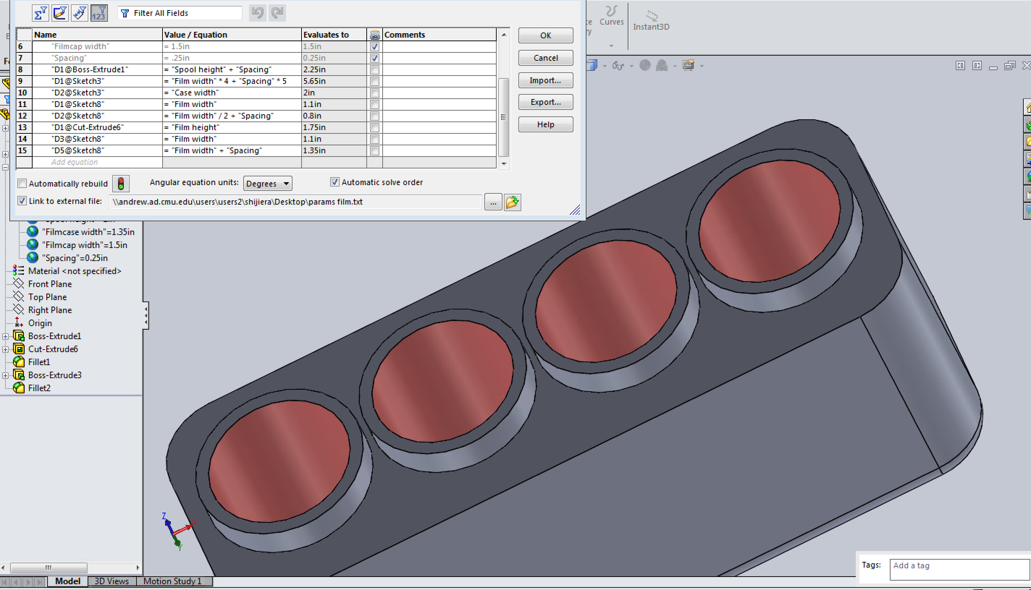Viewport: 1031px width, 590px height.
Task: Toggle Automatic solve order checkbox
Action: [334, 182]
